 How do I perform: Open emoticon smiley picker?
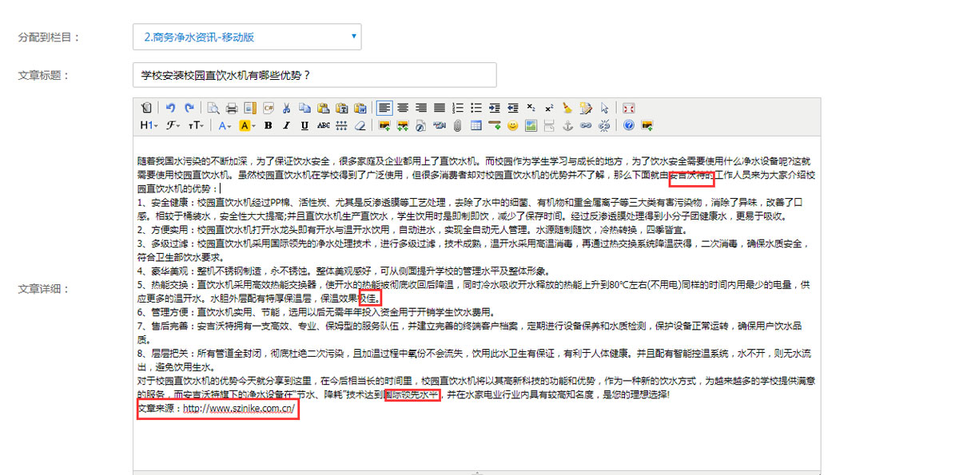(x=512, y=125)
